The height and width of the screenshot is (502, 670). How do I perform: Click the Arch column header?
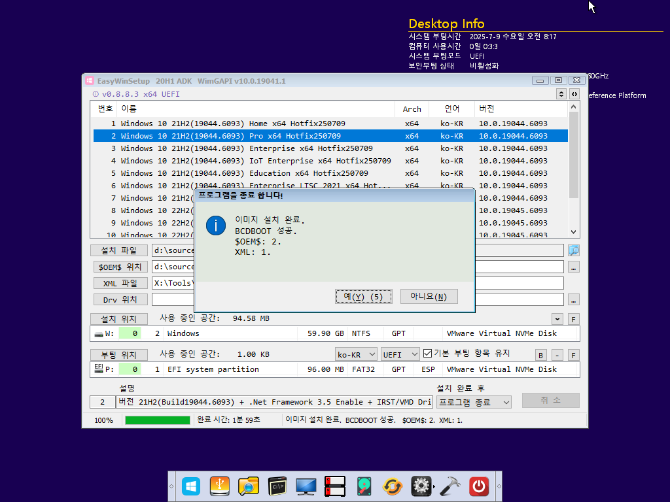click(412, 109)
